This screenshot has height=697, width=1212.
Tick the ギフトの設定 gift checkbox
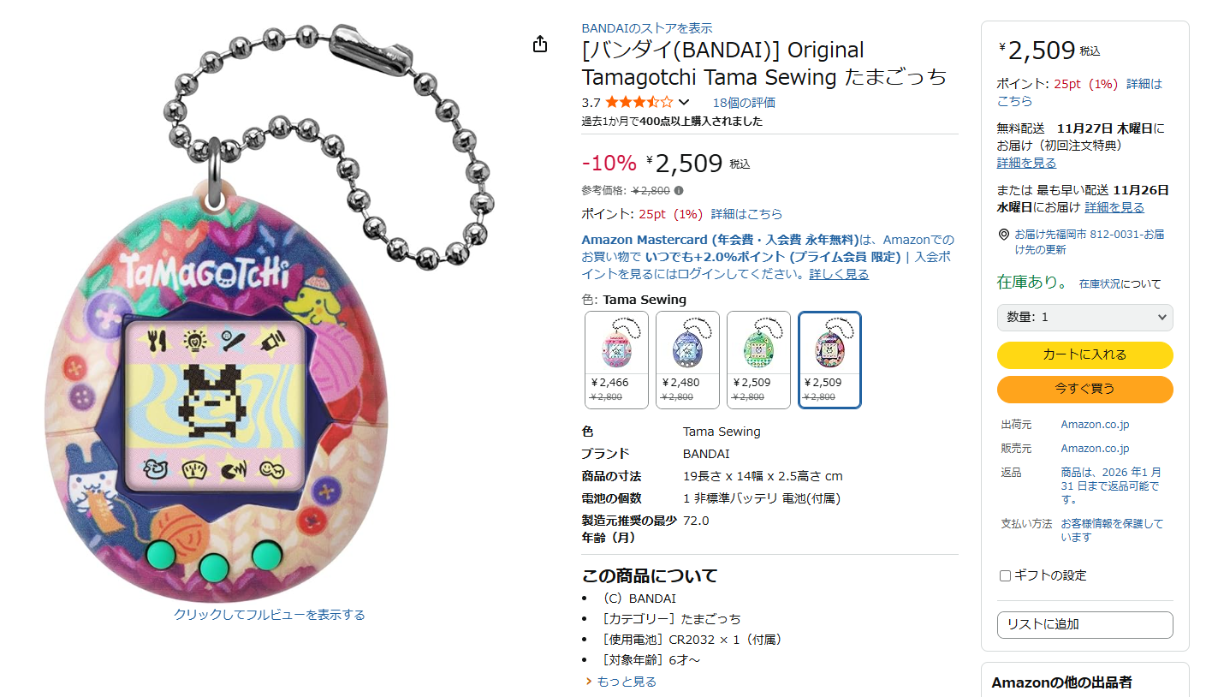coord(1006,575)
